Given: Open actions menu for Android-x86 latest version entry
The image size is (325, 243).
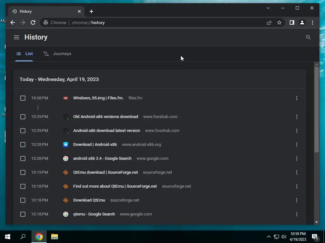Looking at the screenshot, I should pyautogui.click(x=297, y=131).
